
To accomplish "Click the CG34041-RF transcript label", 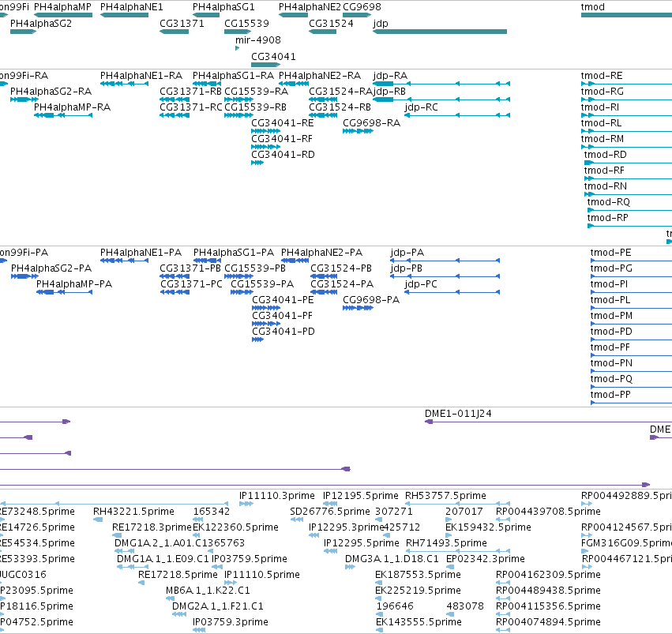I will coord(282,139).
